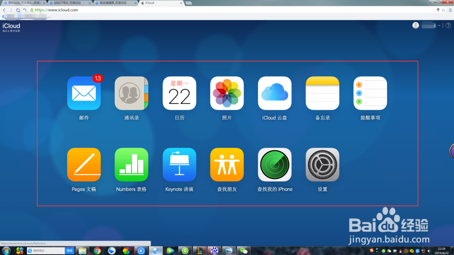Click the Sogou input S icon in tray
The width and height of the screenshot is (454, 255).
372,250
